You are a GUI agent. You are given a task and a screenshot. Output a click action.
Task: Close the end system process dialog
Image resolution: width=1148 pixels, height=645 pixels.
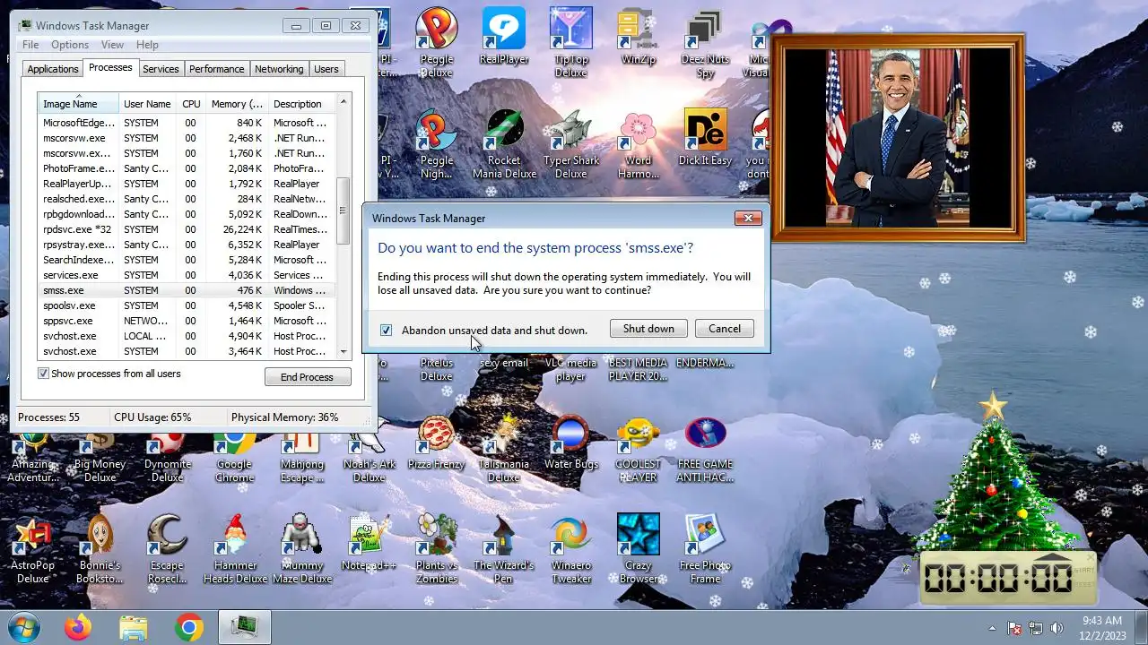(748, 218)
